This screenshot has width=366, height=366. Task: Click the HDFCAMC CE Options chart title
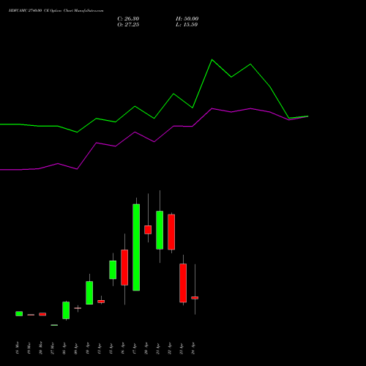tap(56, 11)
